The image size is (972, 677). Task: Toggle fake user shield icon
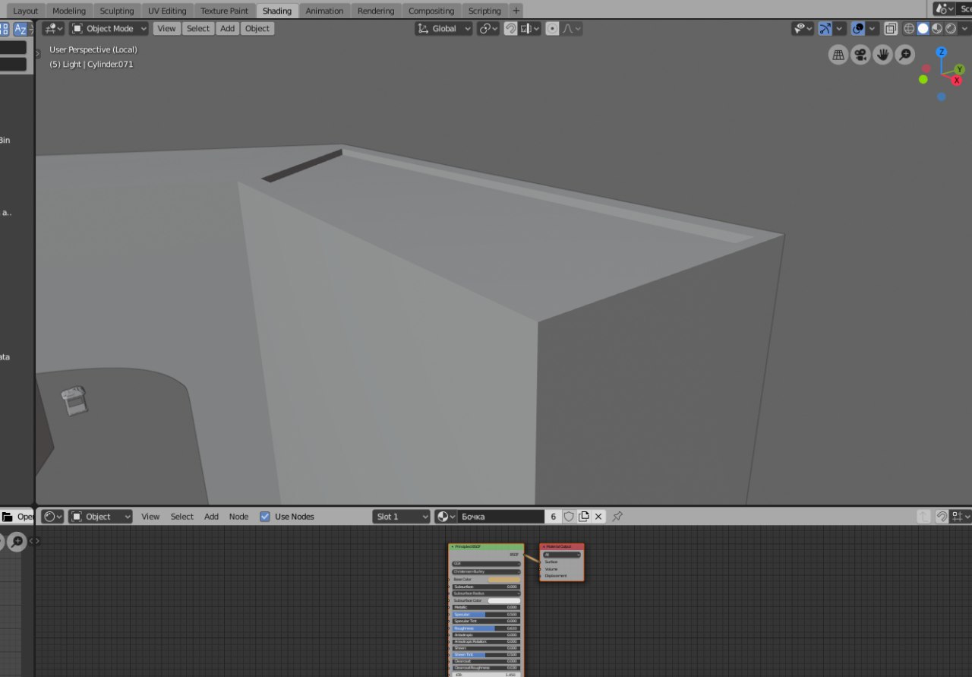point(569,517)
